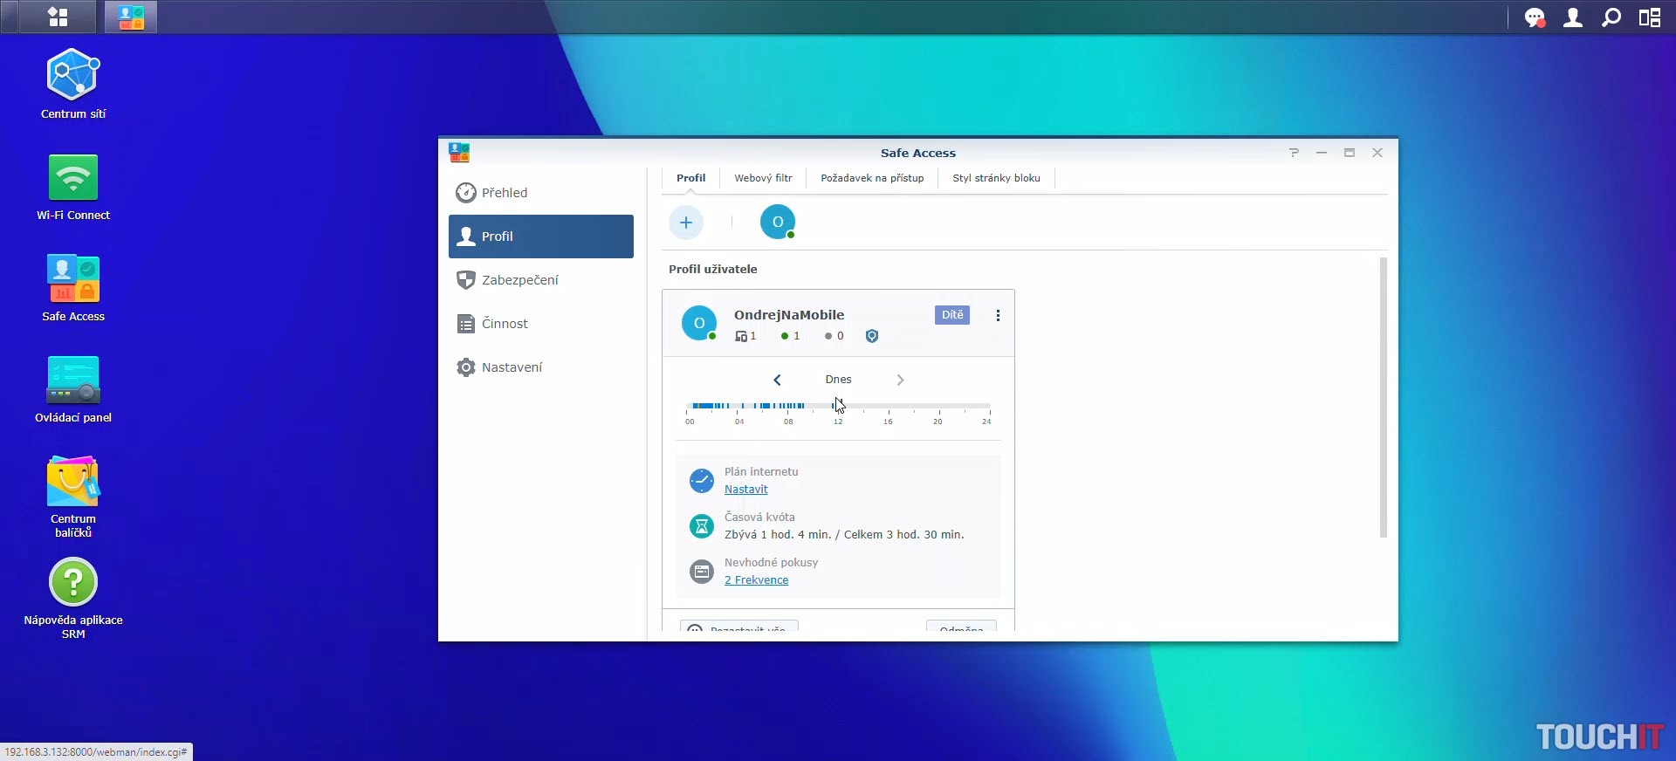
Task: Select Zabezpečení in the sidebar
Action: point(519,280)
